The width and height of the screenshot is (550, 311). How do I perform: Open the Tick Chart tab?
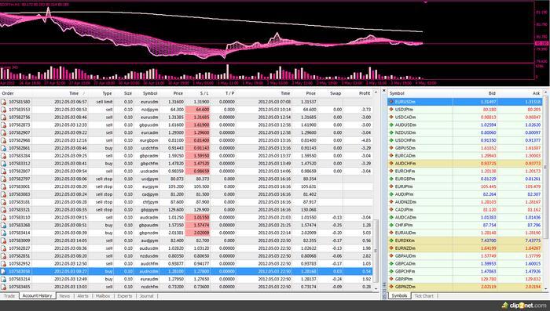tap(423, 296)
